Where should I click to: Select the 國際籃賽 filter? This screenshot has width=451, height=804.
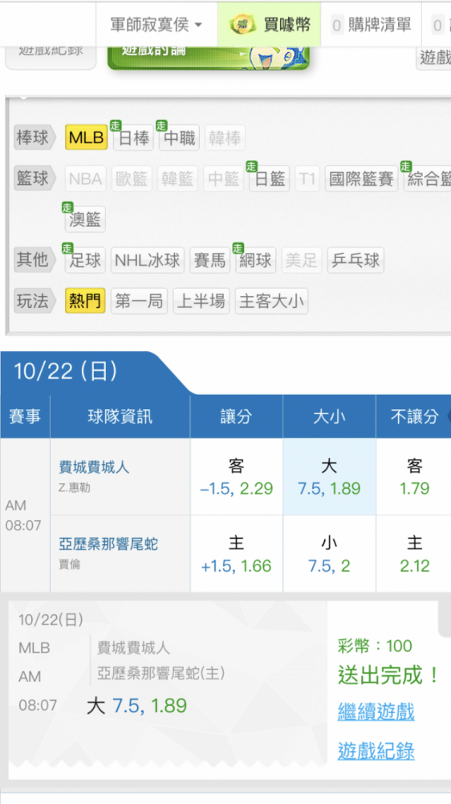pos(361,178)
